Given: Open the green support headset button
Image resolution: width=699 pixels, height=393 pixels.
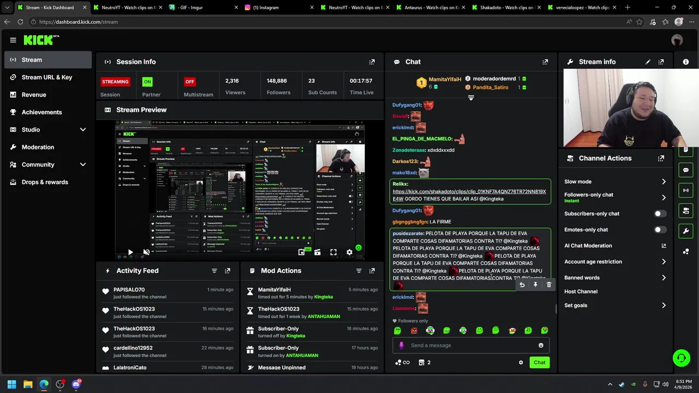Looking at the screenshot, I should [681, 358].
